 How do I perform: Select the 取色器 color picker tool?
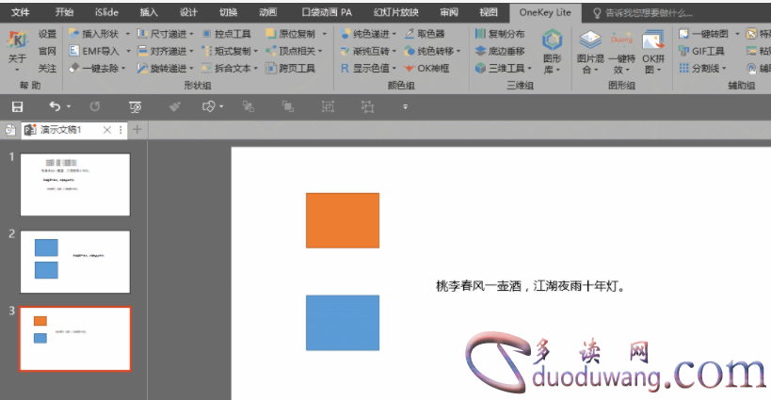pos(425,34)
